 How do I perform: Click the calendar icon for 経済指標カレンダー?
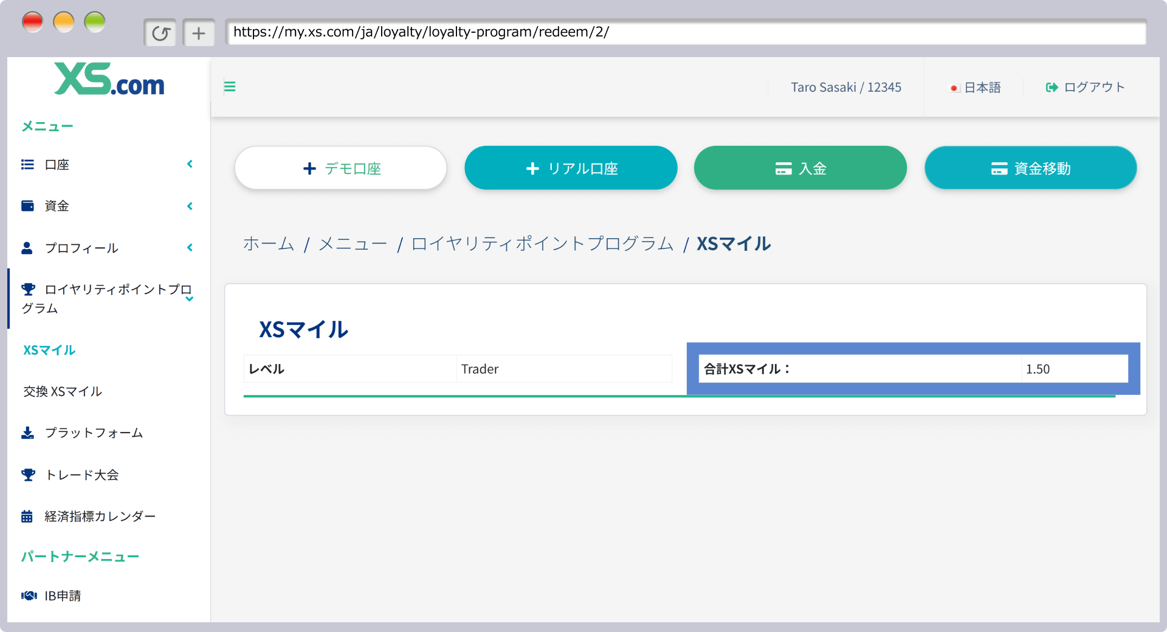pos(27,517)
